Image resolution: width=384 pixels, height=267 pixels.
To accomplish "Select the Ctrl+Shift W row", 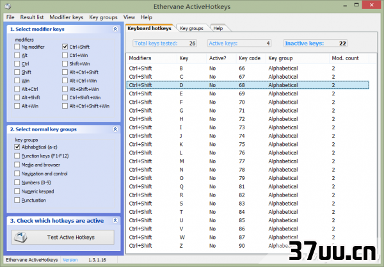I will click(248, 238).
